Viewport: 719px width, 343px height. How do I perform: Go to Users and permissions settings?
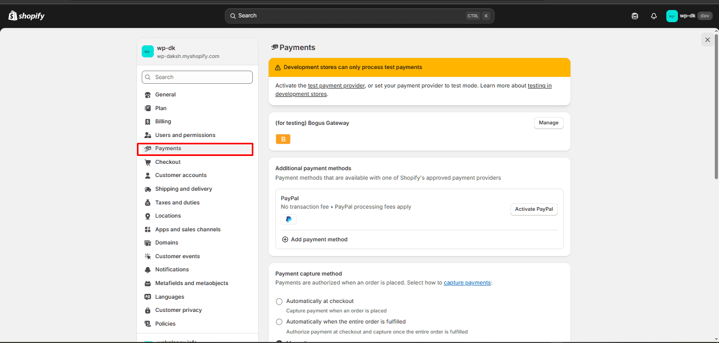tap(185, 135)
